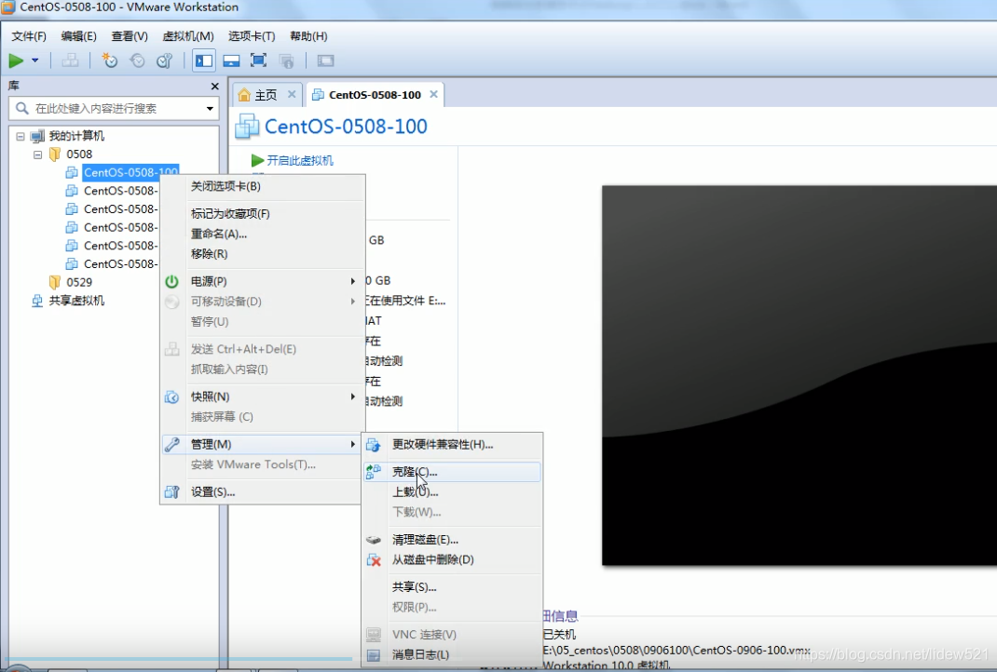The image size is (997, 672).
Task: Choose 移除(R) in the context menu
Action: 263,253
